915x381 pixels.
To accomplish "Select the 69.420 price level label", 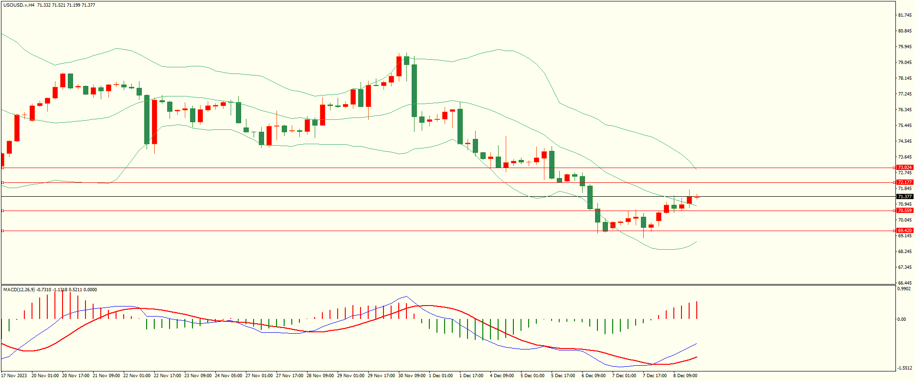I will (x=904, y=231).
